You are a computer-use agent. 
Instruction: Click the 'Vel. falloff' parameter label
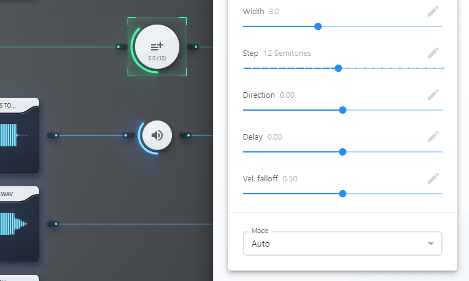(x=260, y=178)
